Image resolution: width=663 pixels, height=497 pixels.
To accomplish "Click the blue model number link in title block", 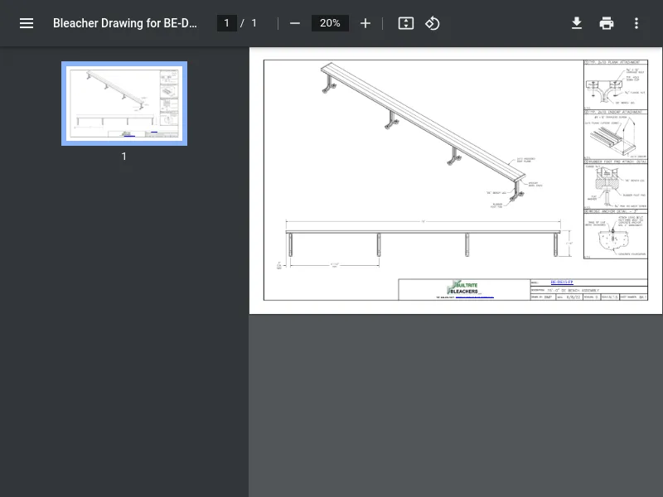I will 562,282.
